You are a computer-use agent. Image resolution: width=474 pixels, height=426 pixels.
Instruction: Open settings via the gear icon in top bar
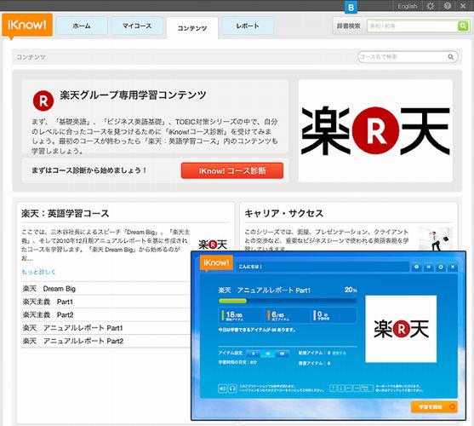click(x=430, y=6)
